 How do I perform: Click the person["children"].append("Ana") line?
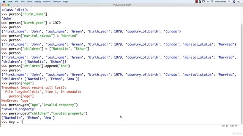click(36, 66)
